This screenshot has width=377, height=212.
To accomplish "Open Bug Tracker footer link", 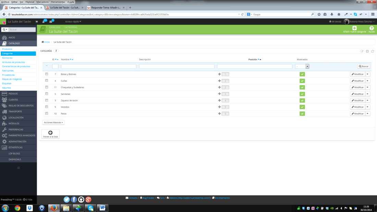I will (x=147, y=198).
